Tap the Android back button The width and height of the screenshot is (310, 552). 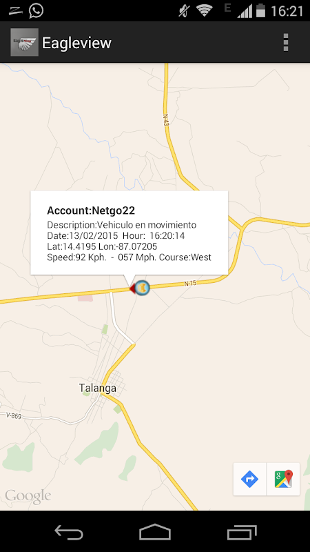click(x=69, y=532)
